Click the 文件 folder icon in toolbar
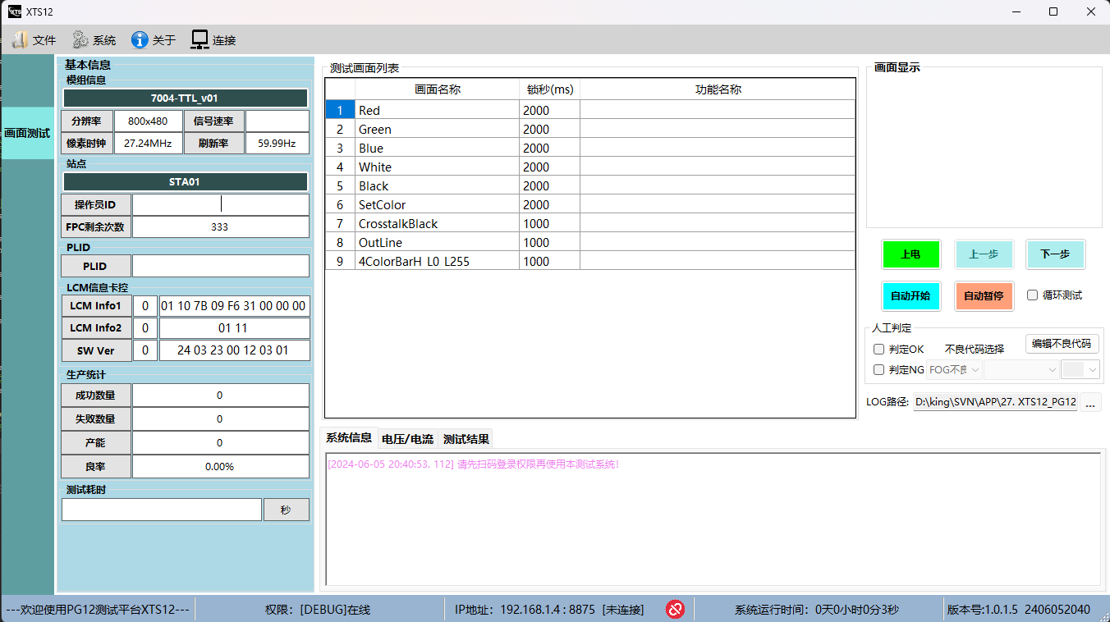The image size is (1110, 622). pos(20,39)
